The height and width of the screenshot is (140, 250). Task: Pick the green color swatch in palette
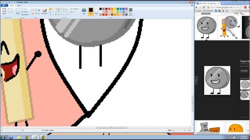click(118, 9)
